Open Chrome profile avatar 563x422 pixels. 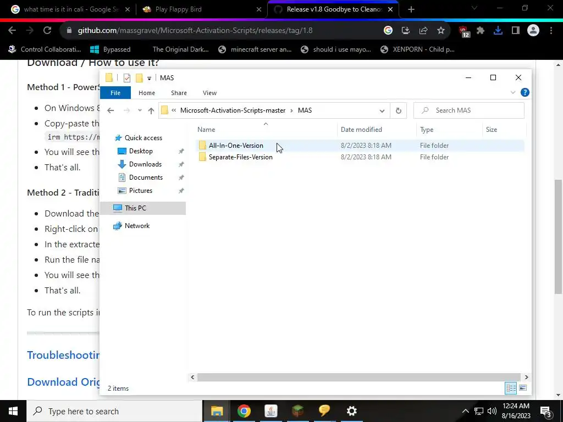tap(533, 31)
